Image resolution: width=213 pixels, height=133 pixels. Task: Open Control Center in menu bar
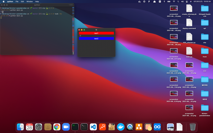click(x=187, y=2)
